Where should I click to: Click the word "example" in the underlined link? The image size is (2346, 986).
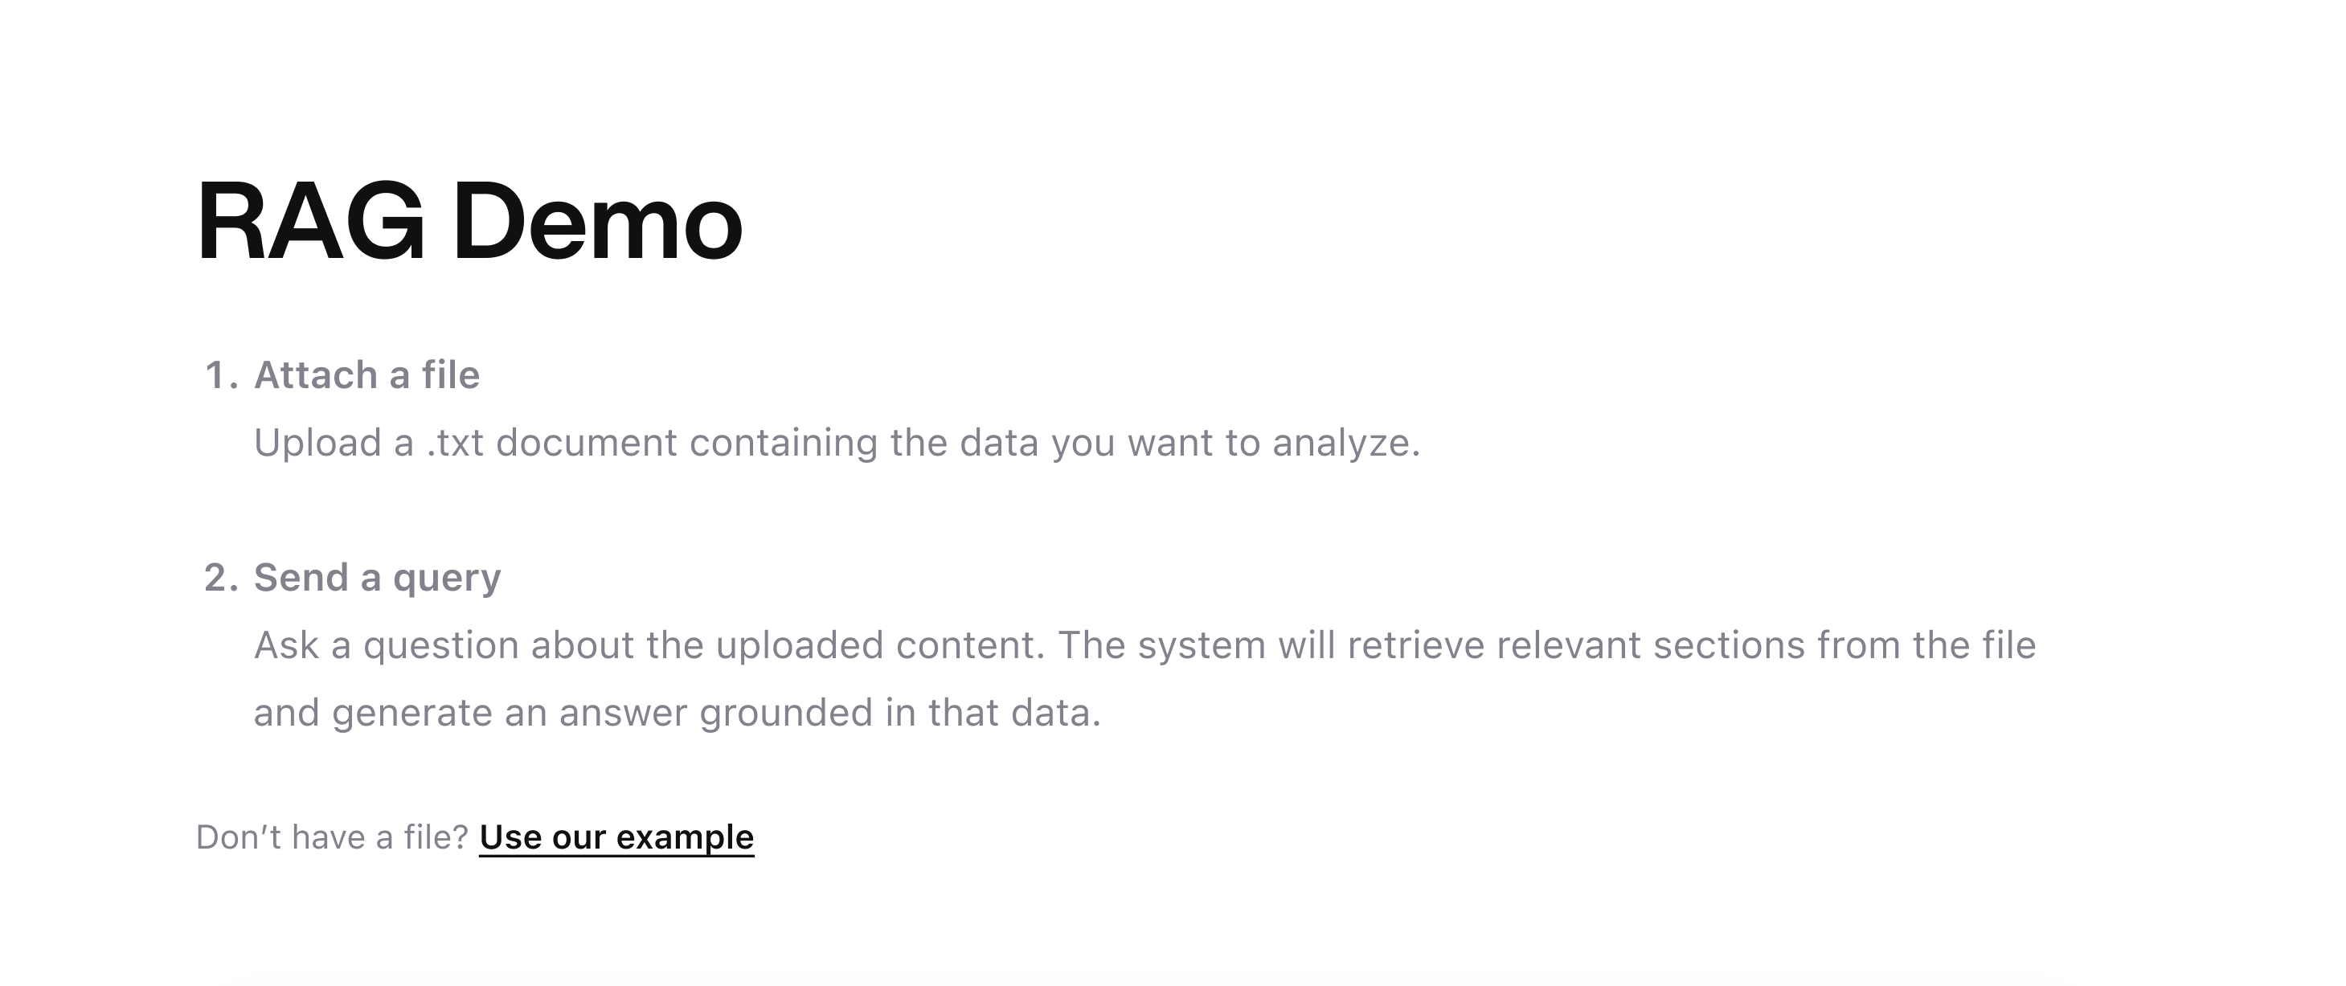pyautogui.click(x=685, y=837)
